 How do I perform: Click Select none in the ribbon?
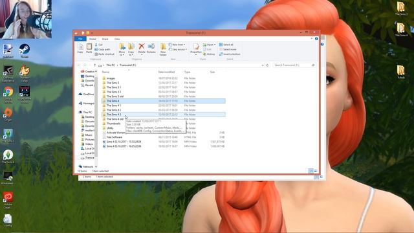[228, 49]
